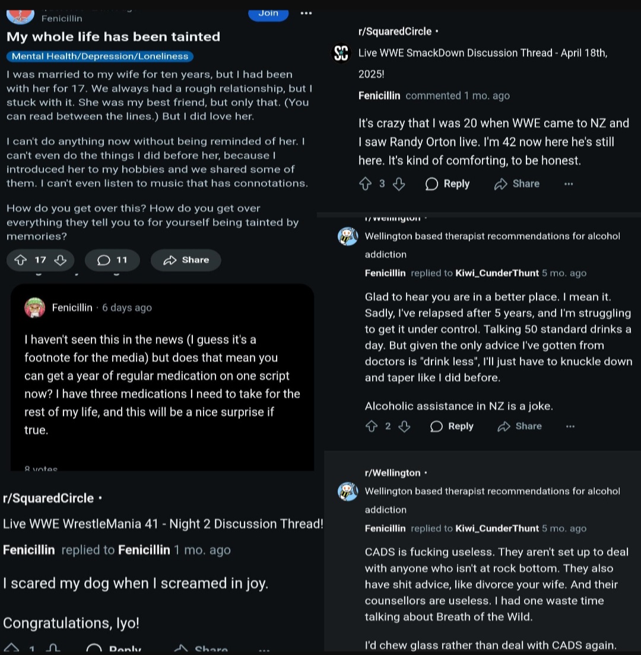Share the 'My whole life has been tainted' post

tap(186, 260)
